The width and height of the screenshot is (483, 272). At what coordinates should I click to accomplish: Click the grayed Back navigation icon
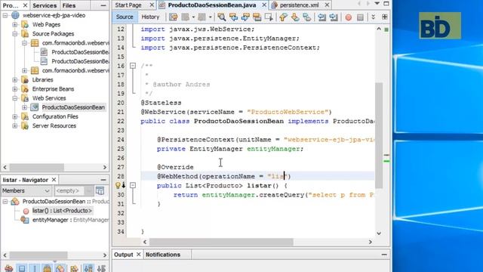click(x=185, y=17)
